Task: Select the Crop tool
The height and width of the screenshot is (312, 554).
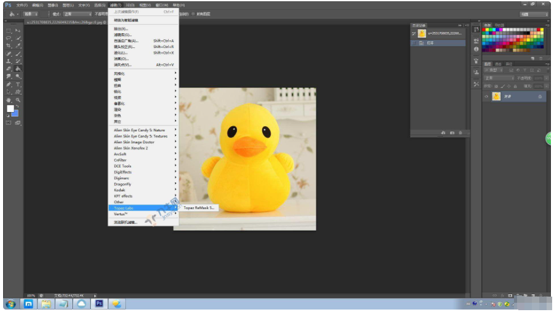Action: 9,46
